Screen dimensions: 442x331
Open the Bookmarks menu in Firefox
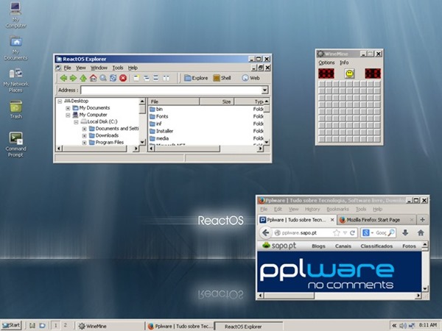coord(337,209)
